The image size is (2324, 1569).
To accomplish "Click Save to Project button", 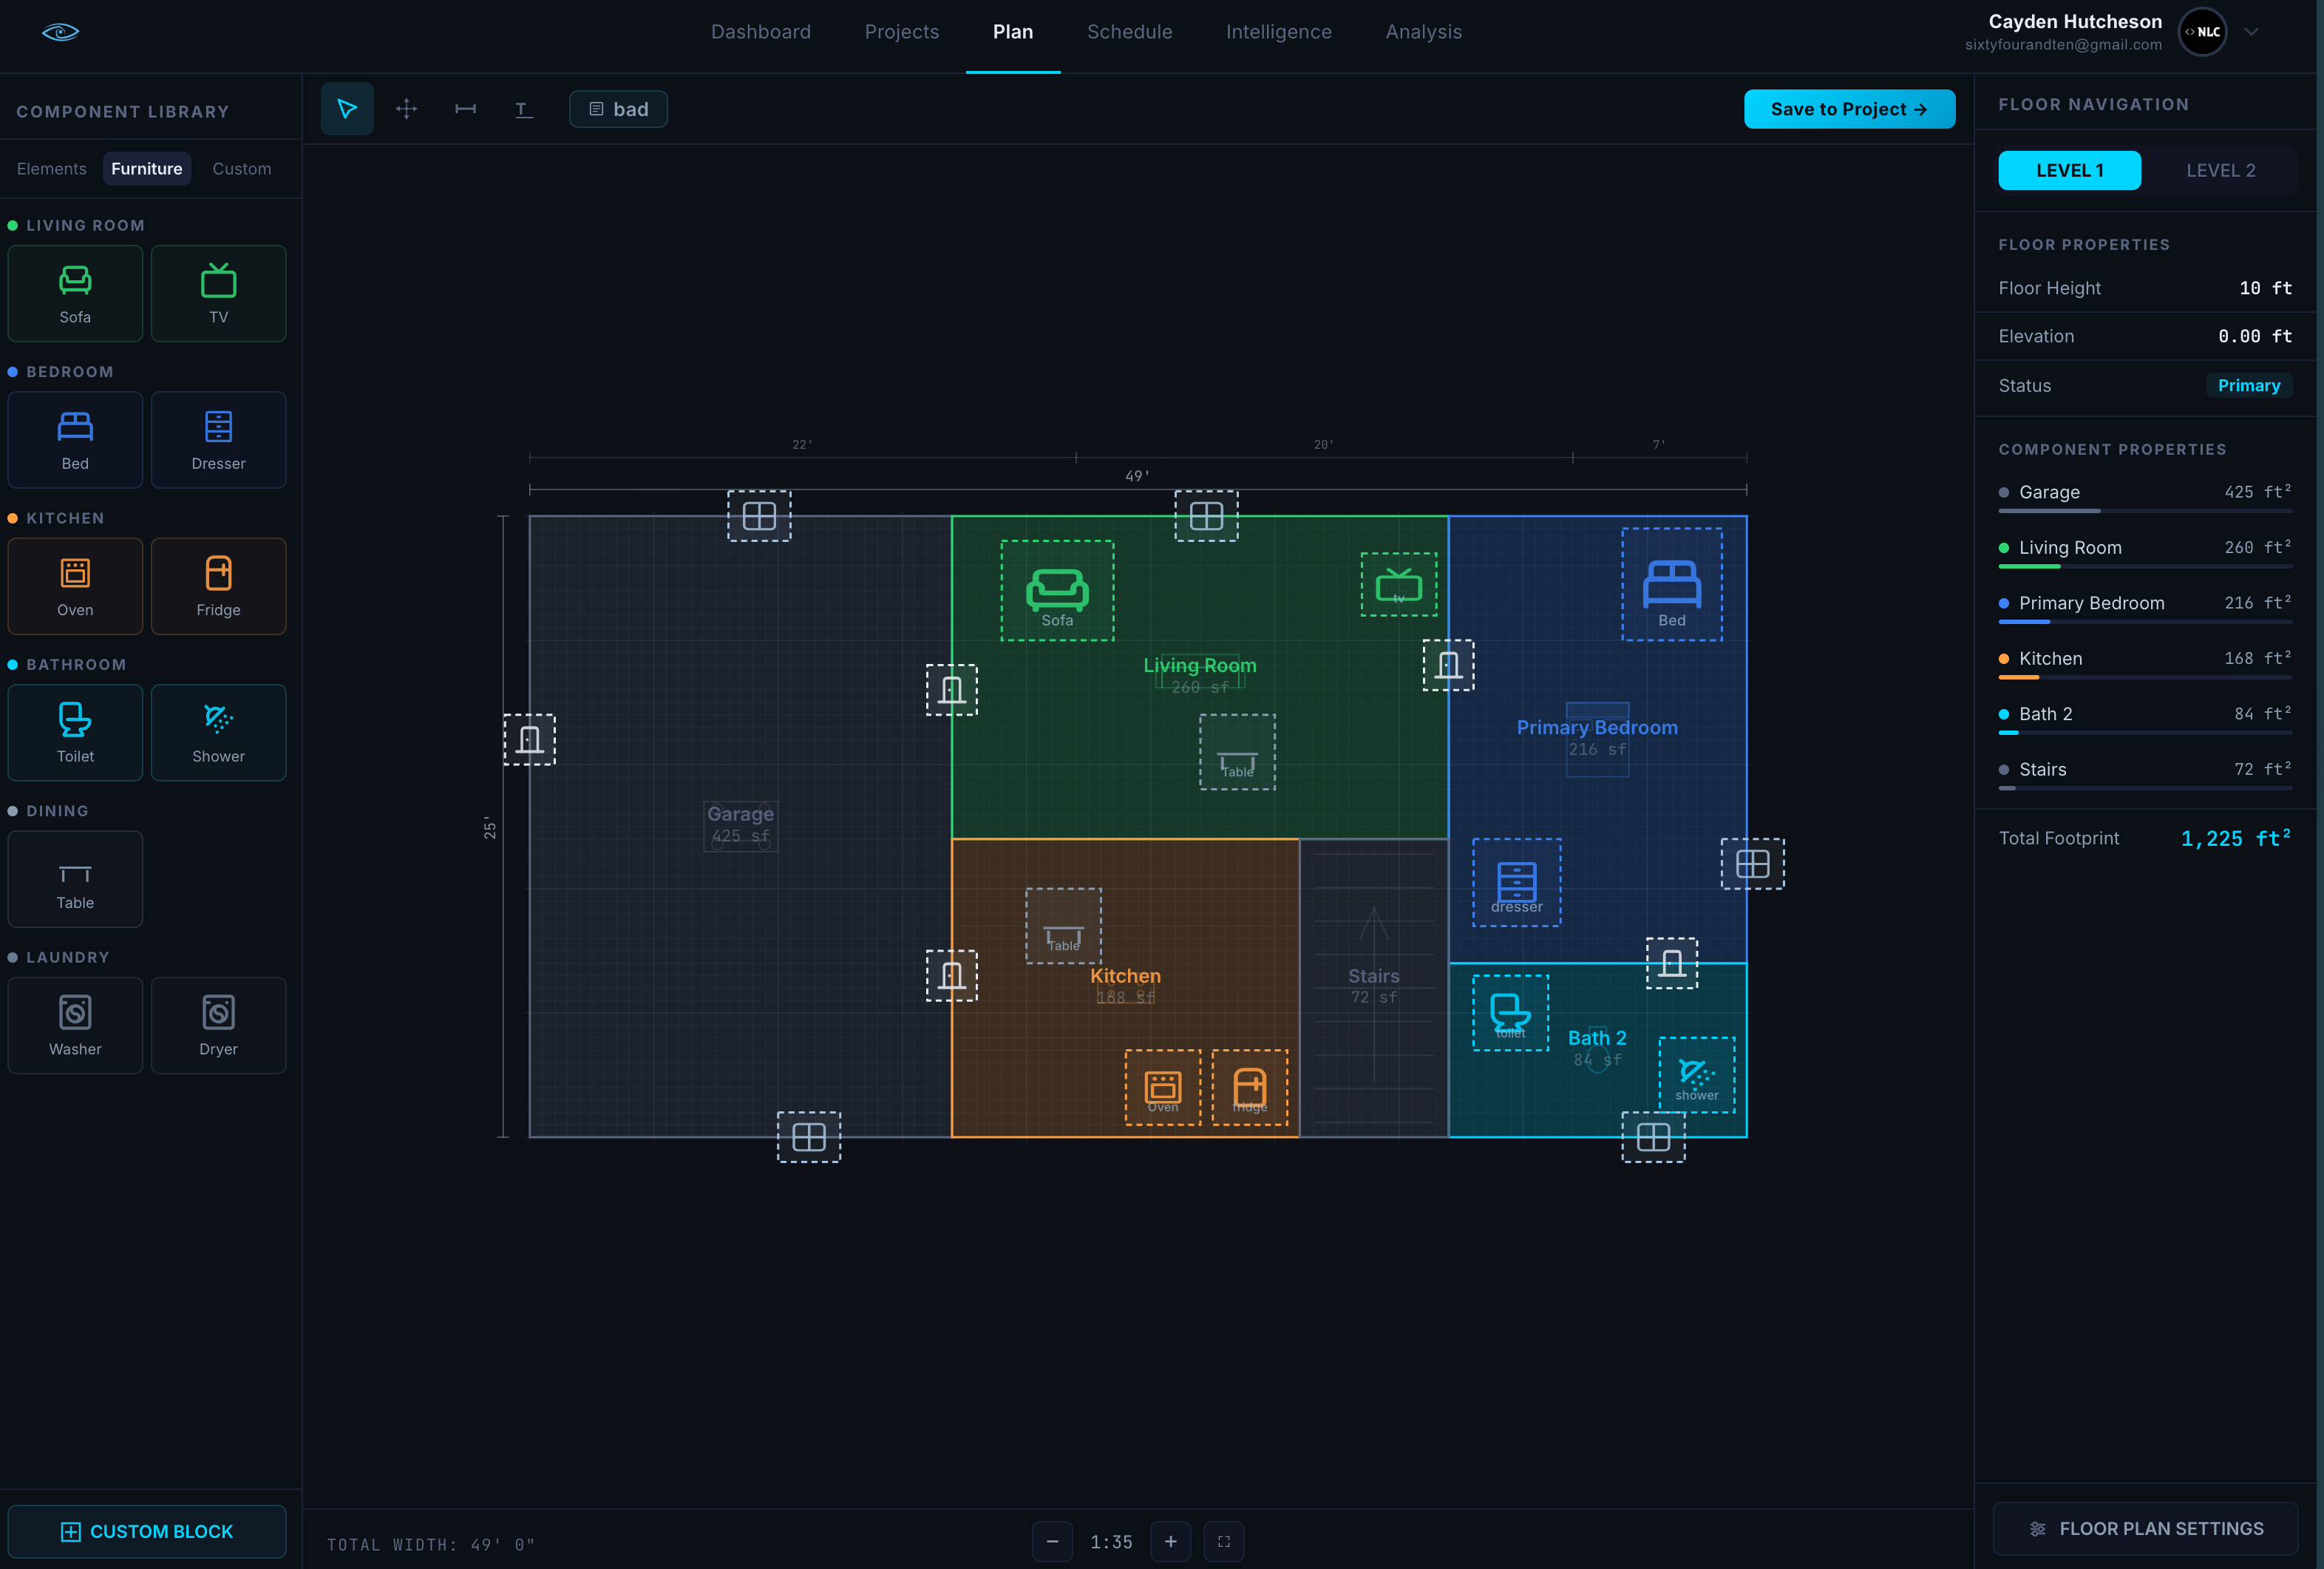I will (1848, 109).
